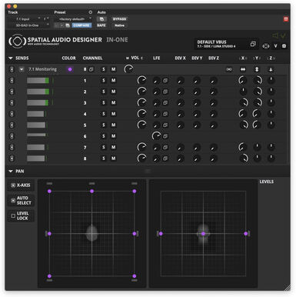Click the vertical arrows Y icon in Monitoring row
The image size is (296, 297).
257,69
